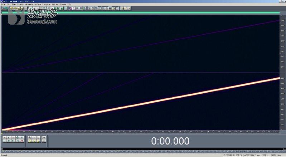This screenshot has width=286, height=157.
Task: Jump to end with the transport button
Action: [18, 141]
